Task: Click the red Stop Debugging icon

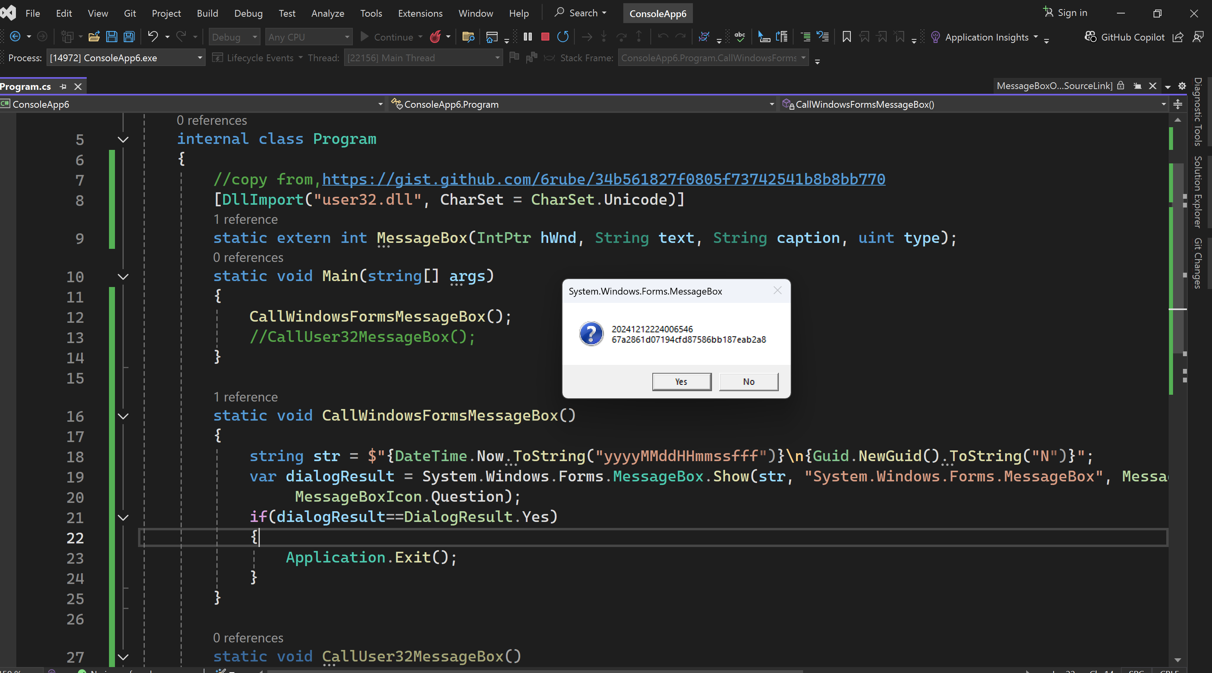Action: [545, 37]
